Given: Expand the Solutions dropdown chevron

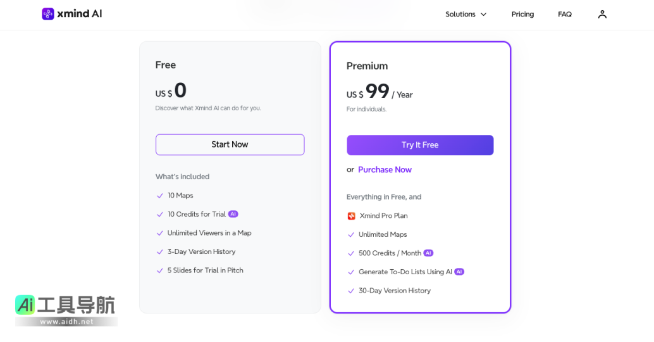Looking at the screenshot, I should pyautogui.click(x=483, y=15).
